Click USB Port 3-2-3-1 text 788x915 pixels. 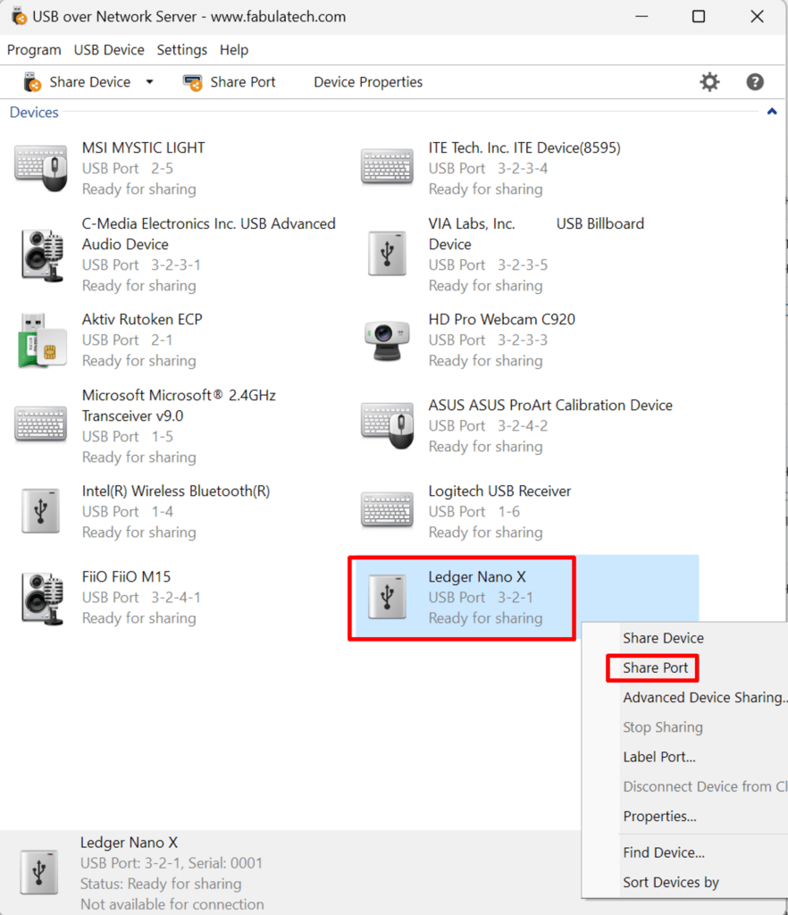(x=141, y=264)
